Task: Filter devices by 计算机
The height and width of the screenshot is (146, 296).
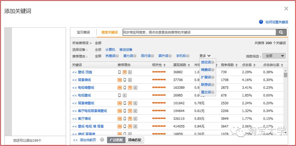Action: 110,50
